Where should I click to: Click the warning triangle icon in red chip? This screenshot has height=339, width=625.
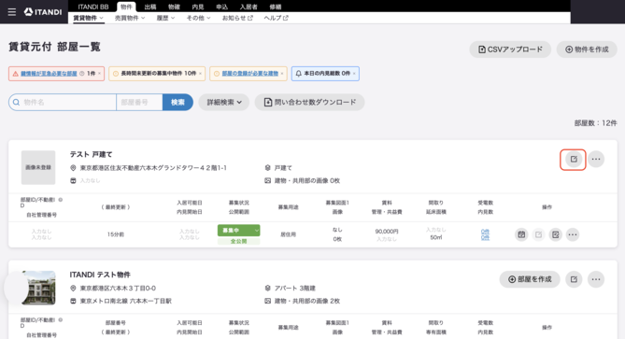pos(15,74)
